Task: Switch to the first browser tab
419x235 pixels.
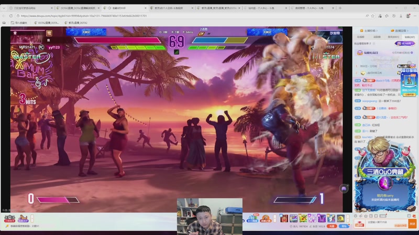Action: click(x=30, y=8)
